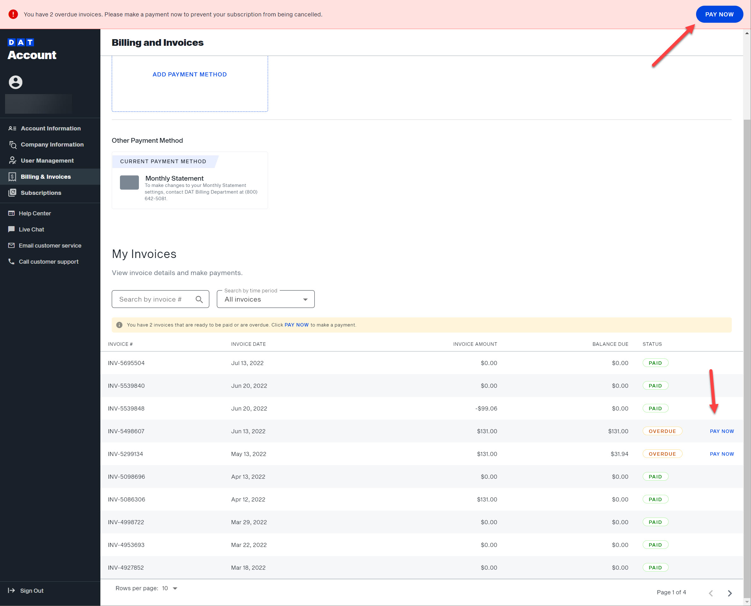This screenshot has height=606, width=751.
Task: Expand the All invoices time period dropdown
Action: (265, 299)
